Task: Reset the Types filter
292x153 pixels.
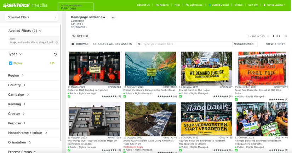Action: tap(55, 54)
